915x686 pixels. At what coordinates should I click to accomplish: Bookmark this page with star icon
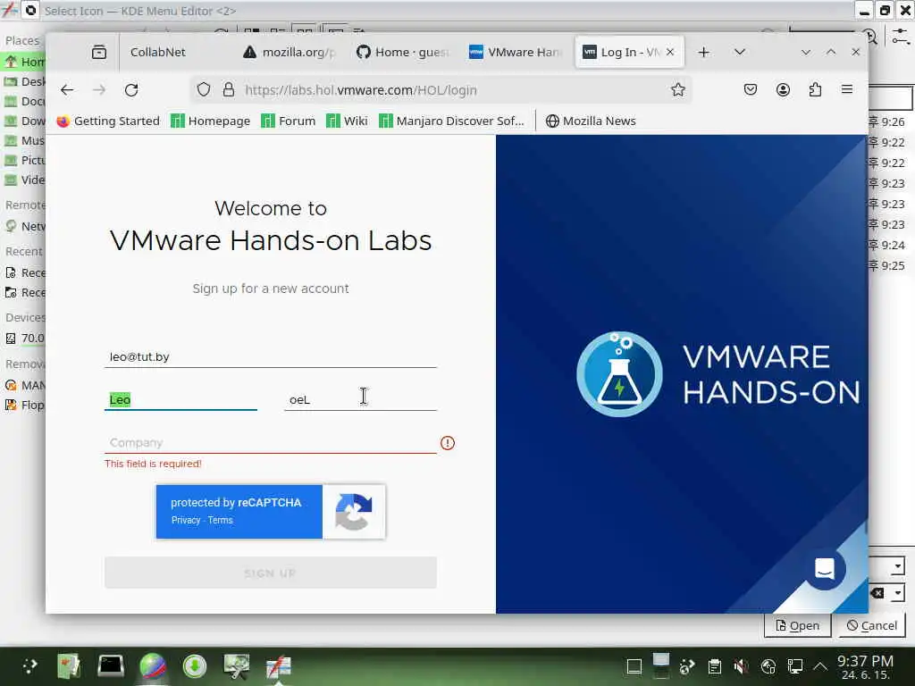677,90
